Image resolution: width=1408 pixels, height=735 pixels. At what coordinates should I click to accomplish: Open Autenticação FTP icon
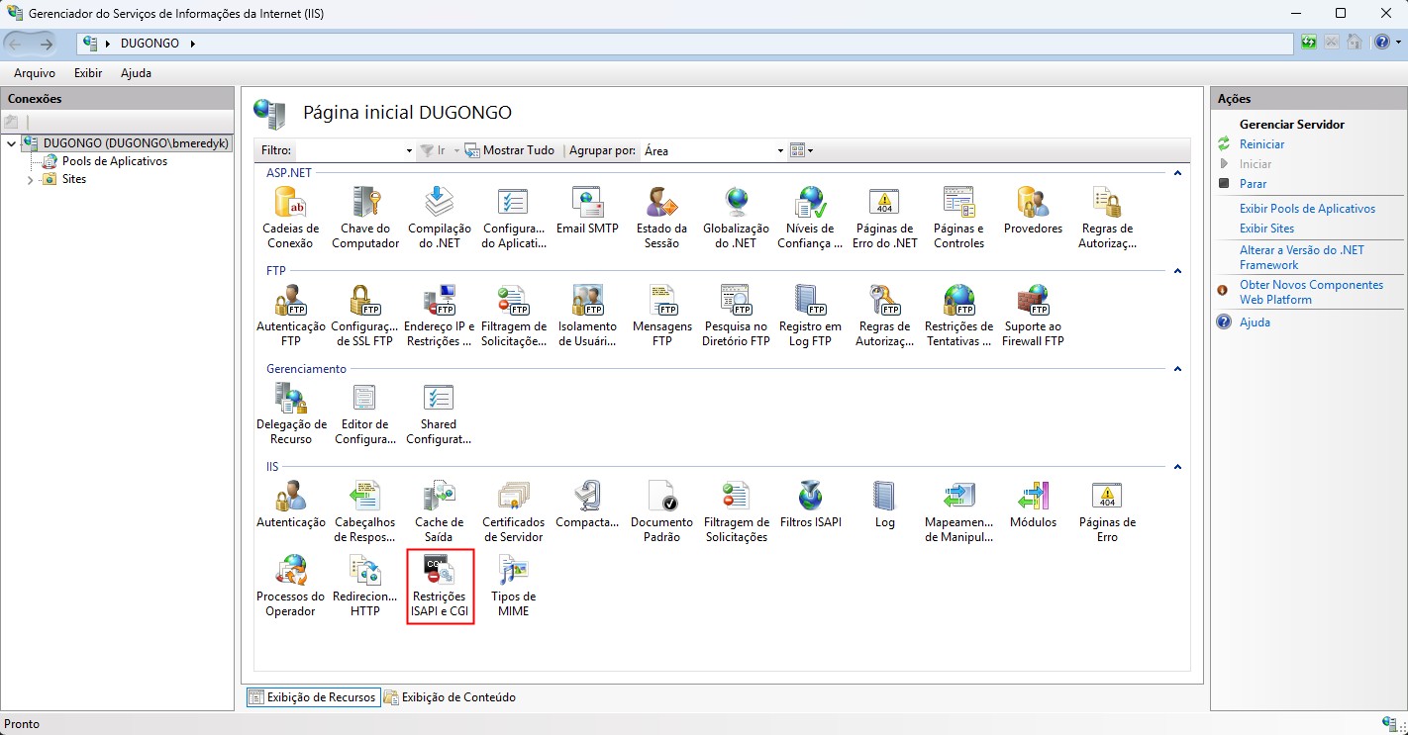291,316
